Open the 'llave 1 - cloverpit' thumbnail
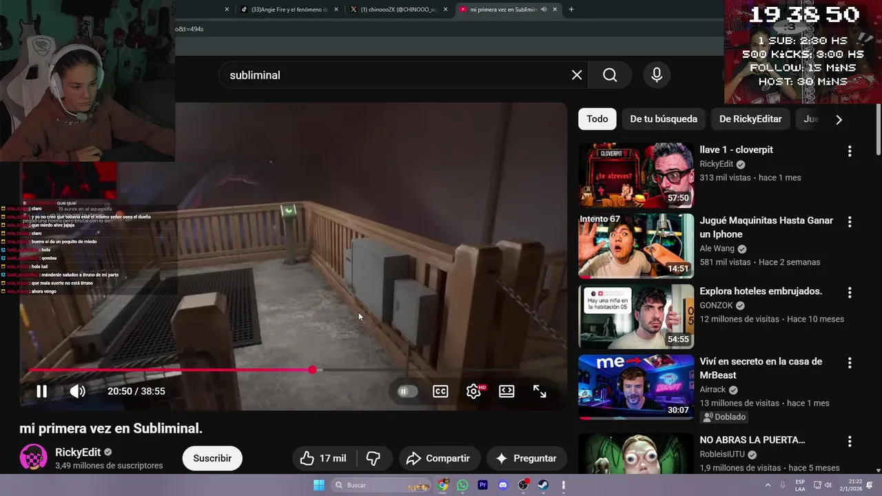The height and width of the screenshot is (496, 882). coord(636,175)
